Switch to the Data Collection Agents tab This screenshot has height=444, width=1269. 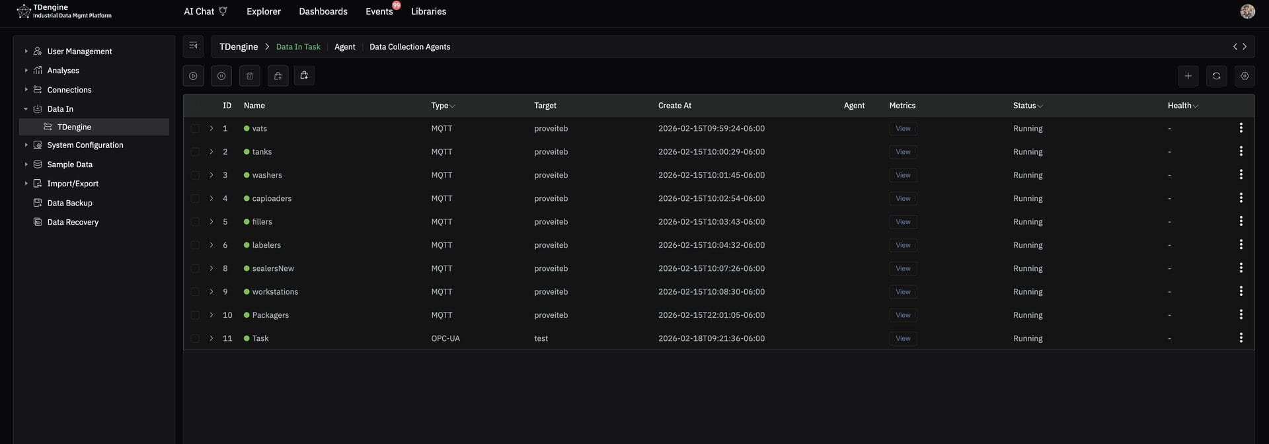(410, 47)
